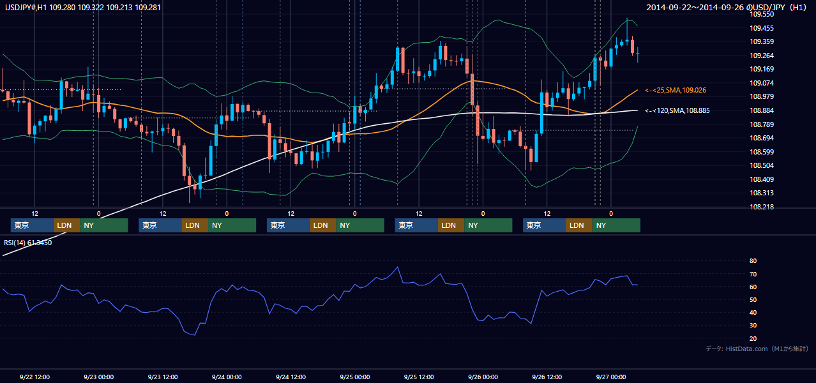Image resolution: width=816 pixels, height=383 pixels.
Task: Click the 108.789 price axis label
Action: click(761, 124)
